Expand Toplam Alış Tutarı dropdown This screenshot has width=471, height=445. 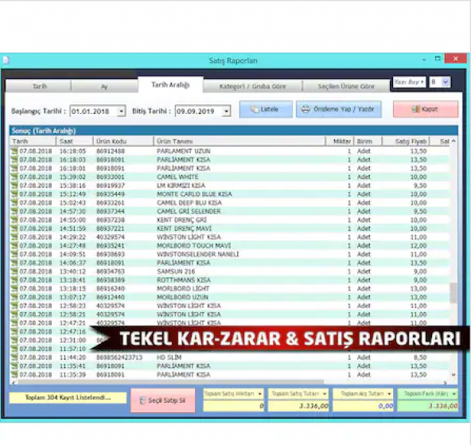(x=389, y=393)
